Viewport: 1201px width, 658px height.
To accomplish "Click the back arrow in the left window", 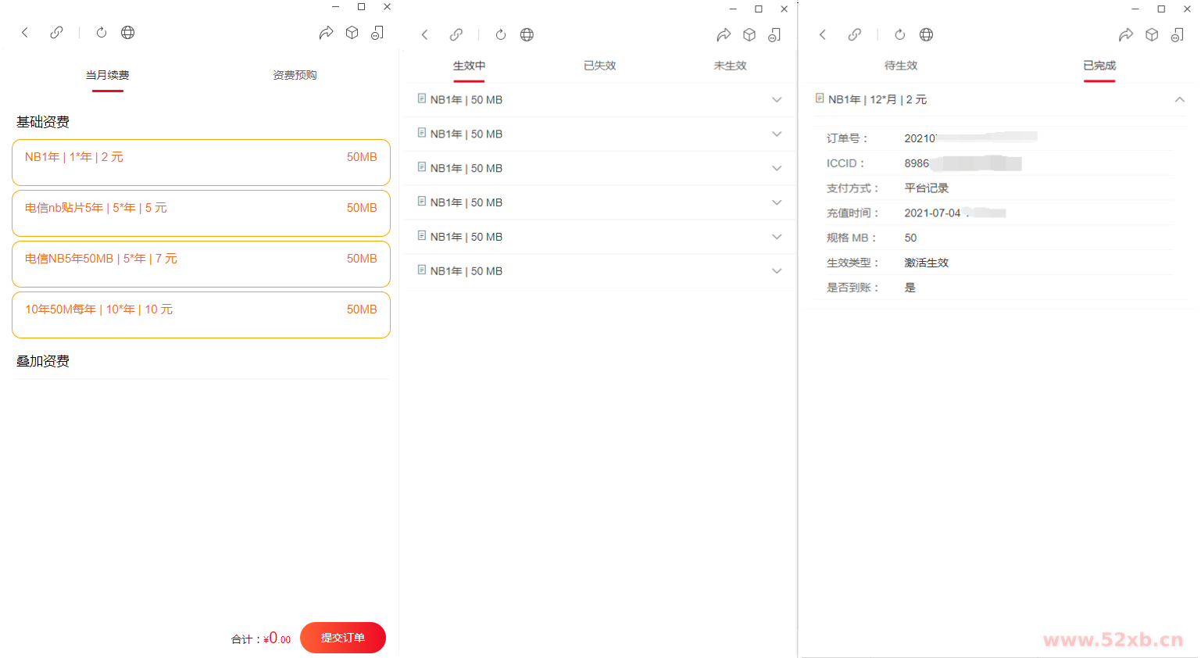I will pyautogui.click(x=25, y=33).
